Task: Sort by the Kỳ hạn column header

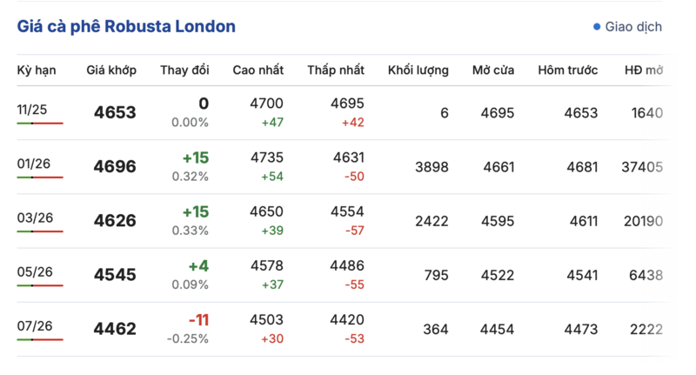Action: [37, 70]
